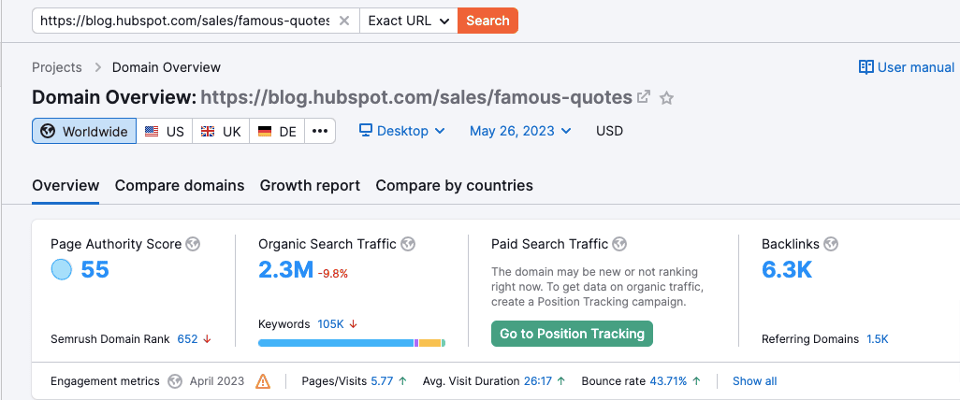Open external link icon beside page URL

644,97
